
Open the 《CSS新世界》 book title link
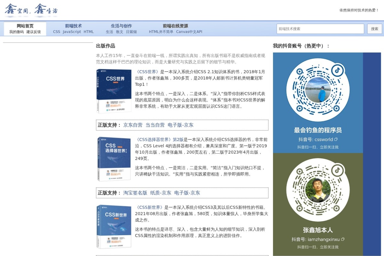150,207
